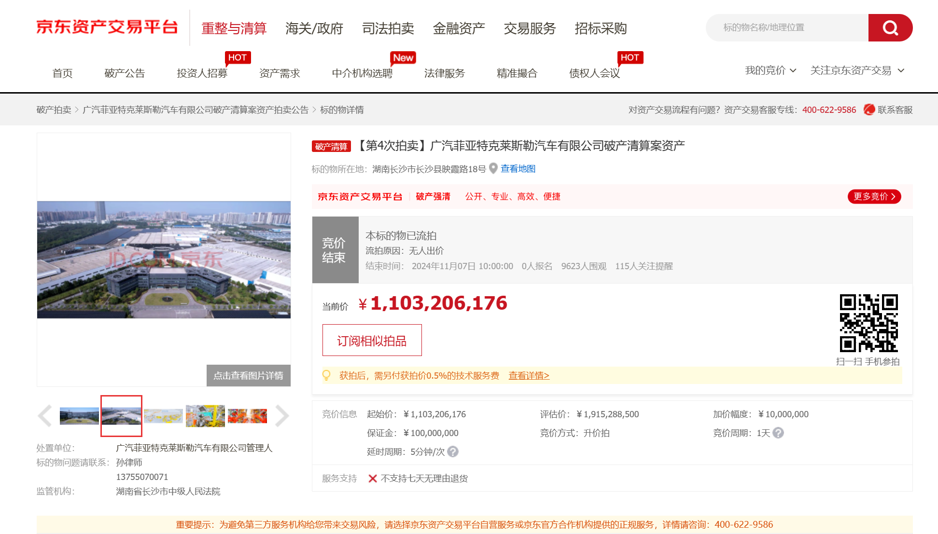The height and width of the screenshot is (534, 938).
Task: Click the red search magnifier button
Action: tap(890, 27)
